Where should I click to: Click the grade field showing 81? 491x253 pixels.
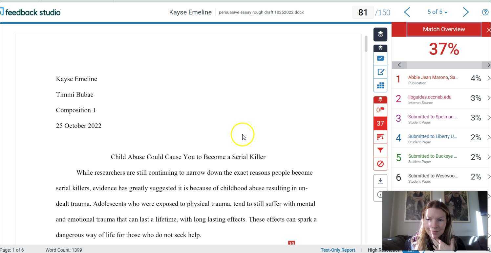point(363,12)
